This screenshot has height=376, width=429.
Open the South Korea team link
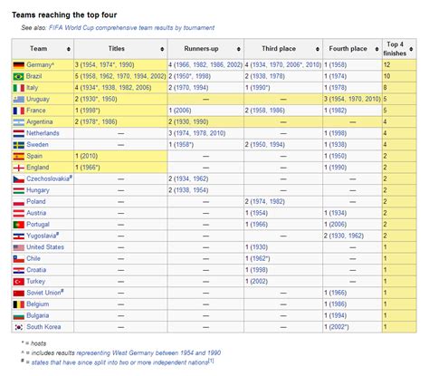(x=43, y=327)
